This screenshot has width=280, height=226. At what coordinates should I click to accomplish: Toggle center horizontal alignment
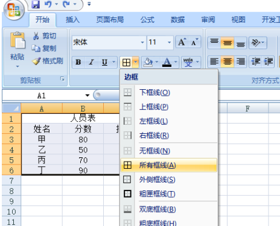(x=227, y=61)
